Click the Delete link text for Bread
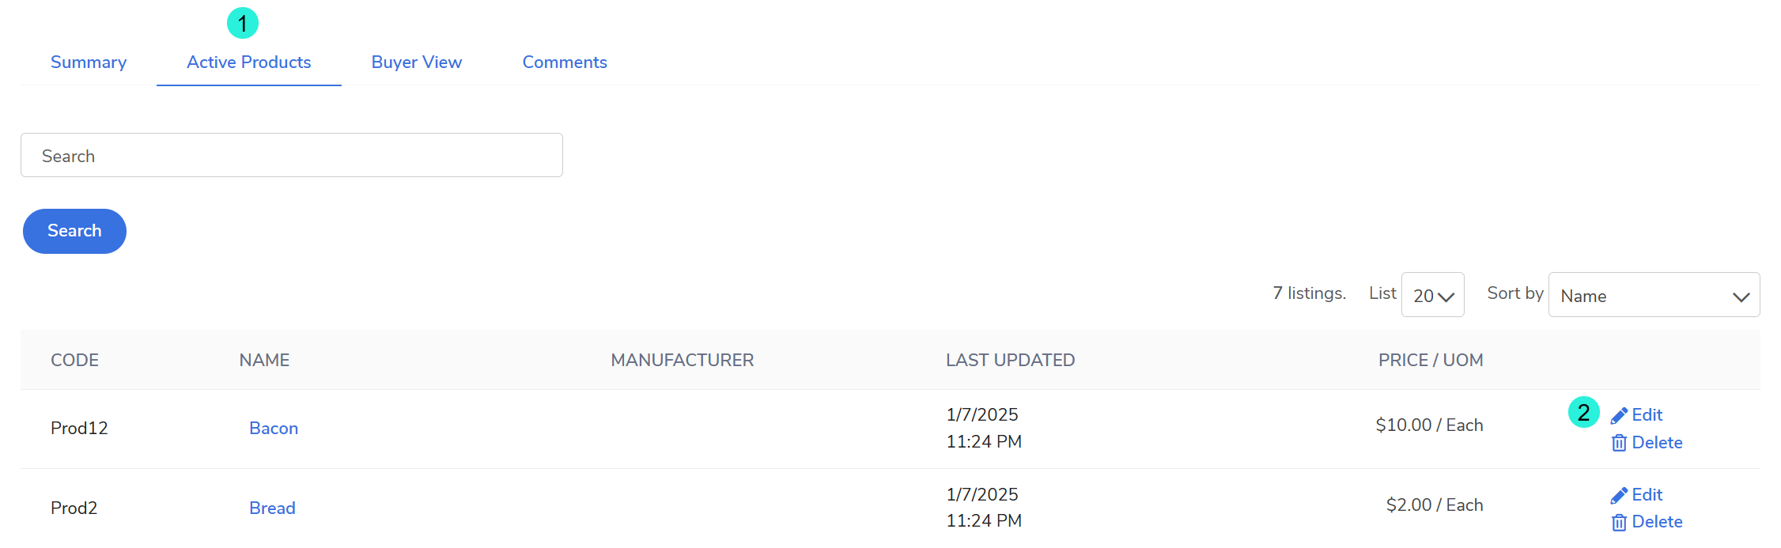This screenshot has width=1781, height=548. click(1657, 522)
